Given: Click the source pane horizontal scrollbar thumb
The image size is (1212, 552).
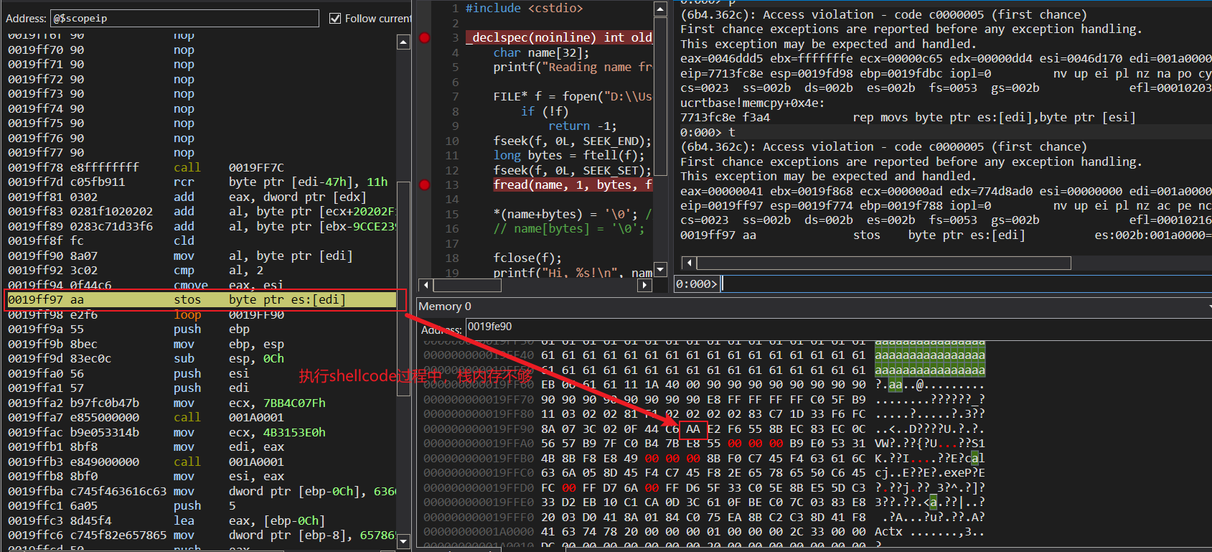Looking at the screenshot, I should (x=468, y=285).
